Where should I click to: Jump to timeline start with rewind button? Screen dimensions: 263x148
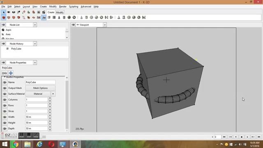[x=224, y=137]
